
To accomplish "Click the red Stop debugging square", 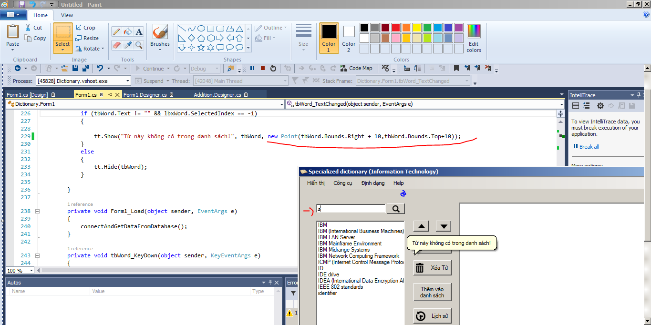I will 262,68.
